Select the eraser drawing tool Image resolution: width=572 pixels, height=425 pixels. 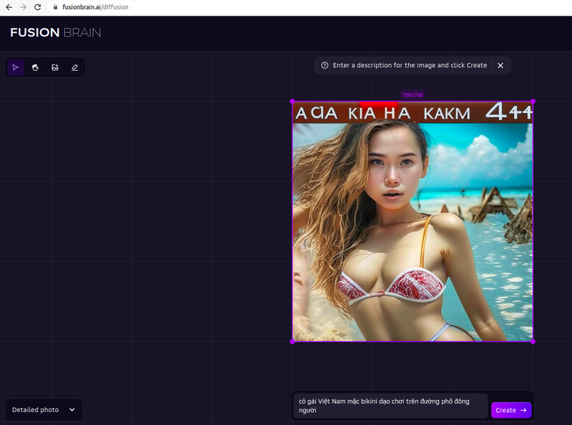[x=74, y=66]
